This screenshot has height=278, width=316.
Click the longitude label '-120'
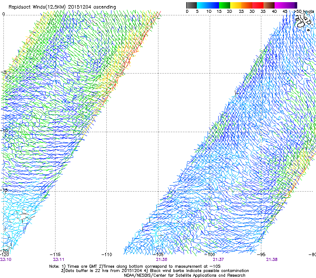click(x=4, y=254)
